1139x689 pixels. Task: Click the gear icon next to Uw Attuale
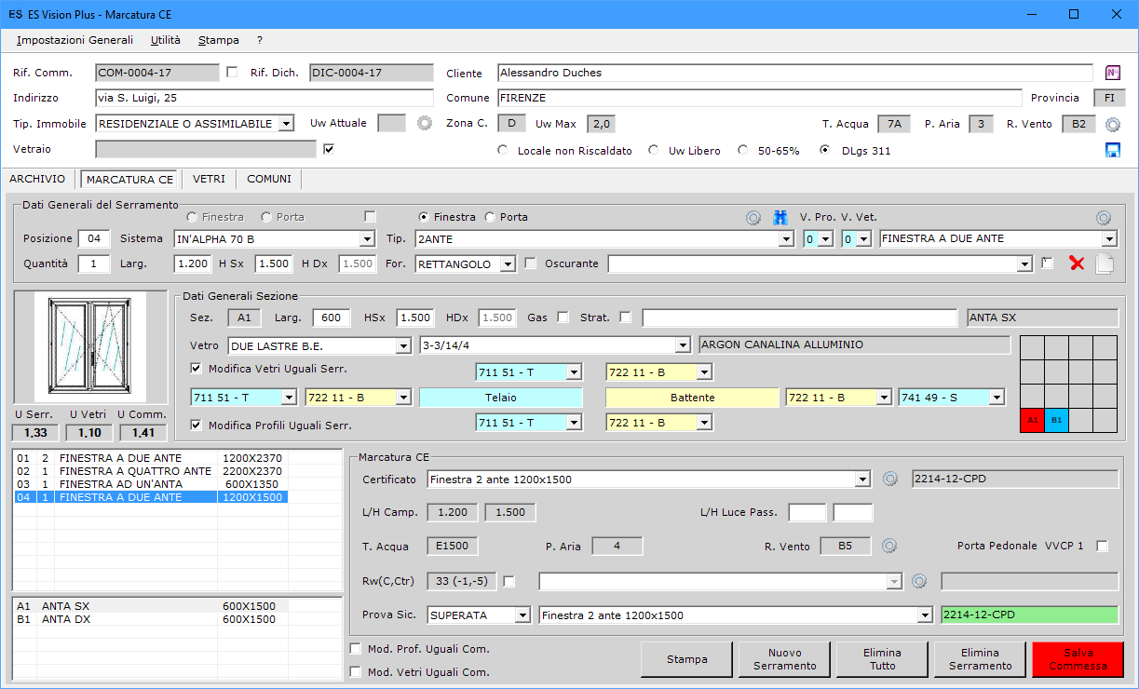point(425,123)
